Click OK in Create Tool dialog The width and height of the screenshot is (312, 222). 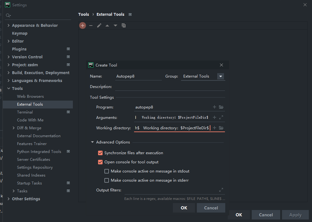click(x=184, y=208)
